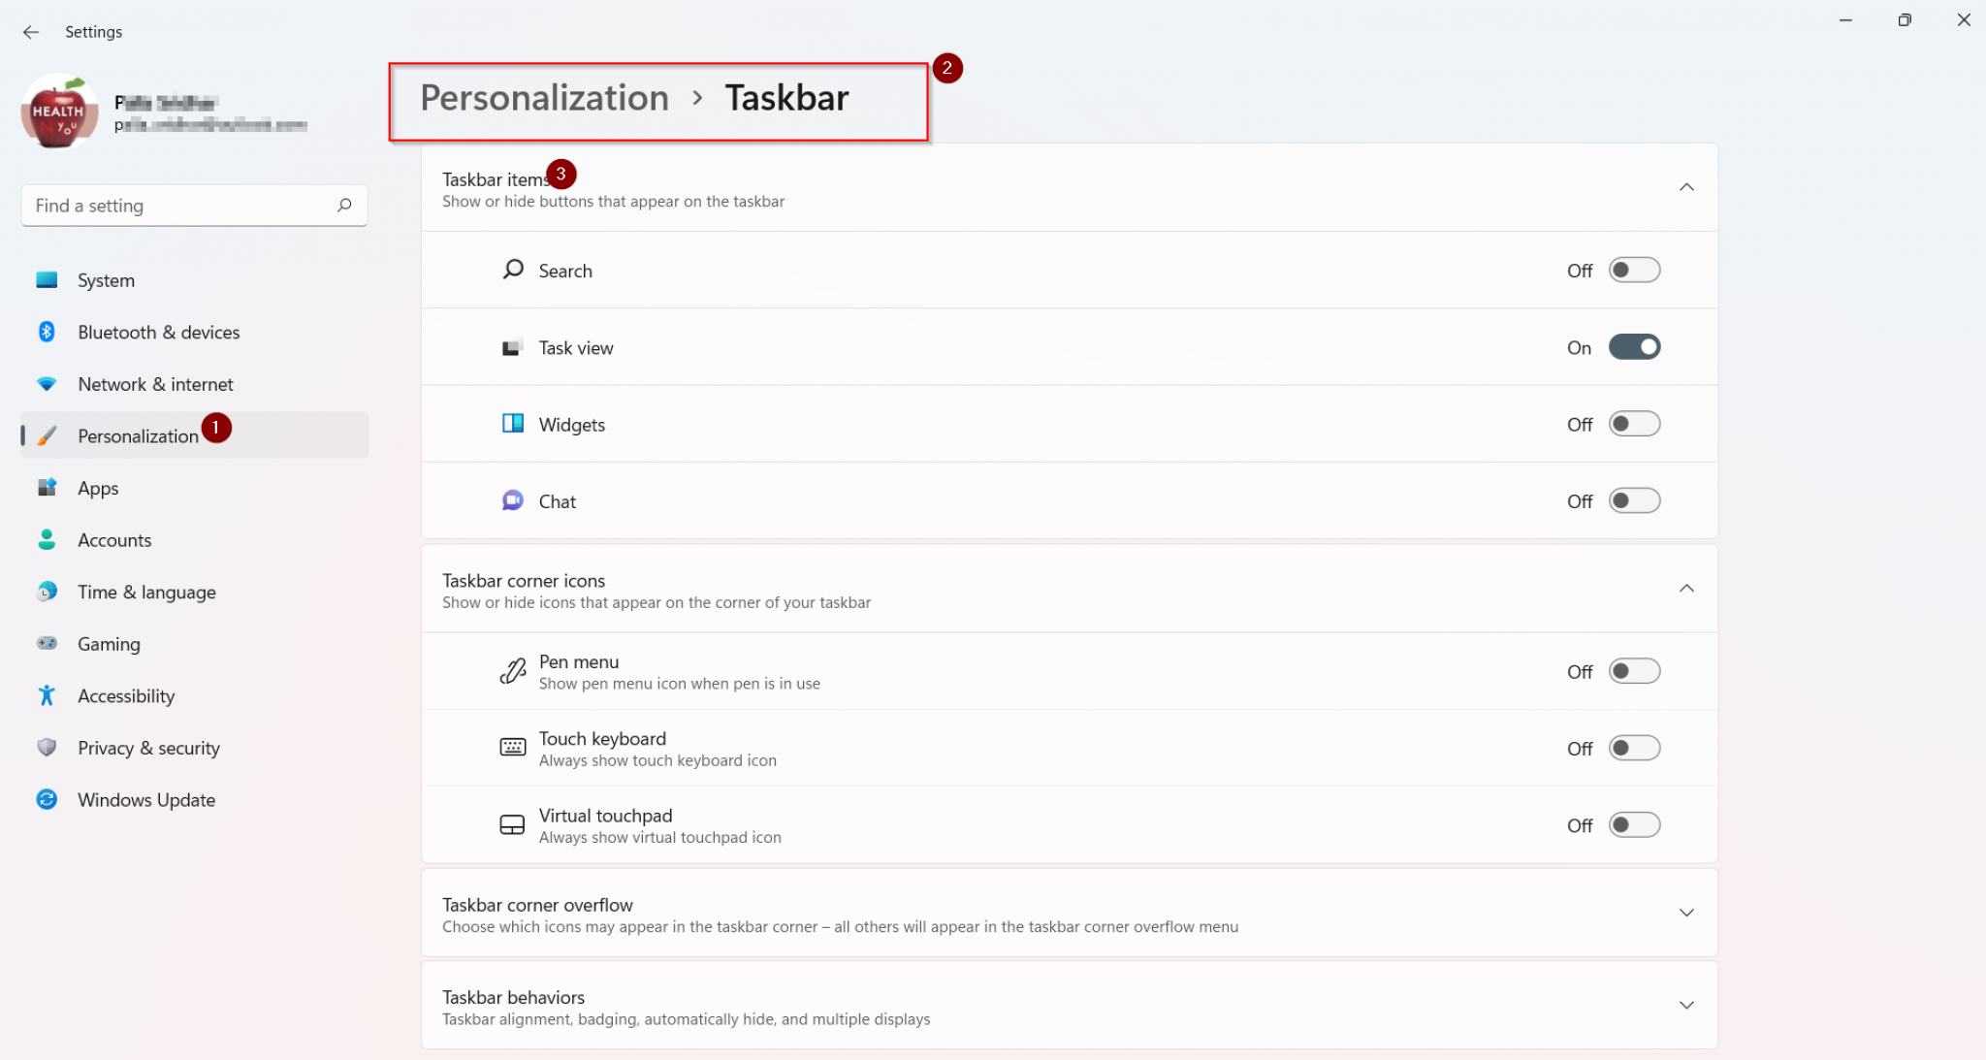Open Privacy & security in sidebar
Screen dimensions: 1986x1060
(148, 748)
